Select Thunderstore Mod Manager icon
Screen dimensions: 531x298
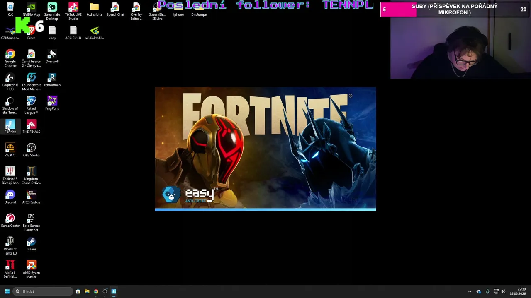coord(31,82)
